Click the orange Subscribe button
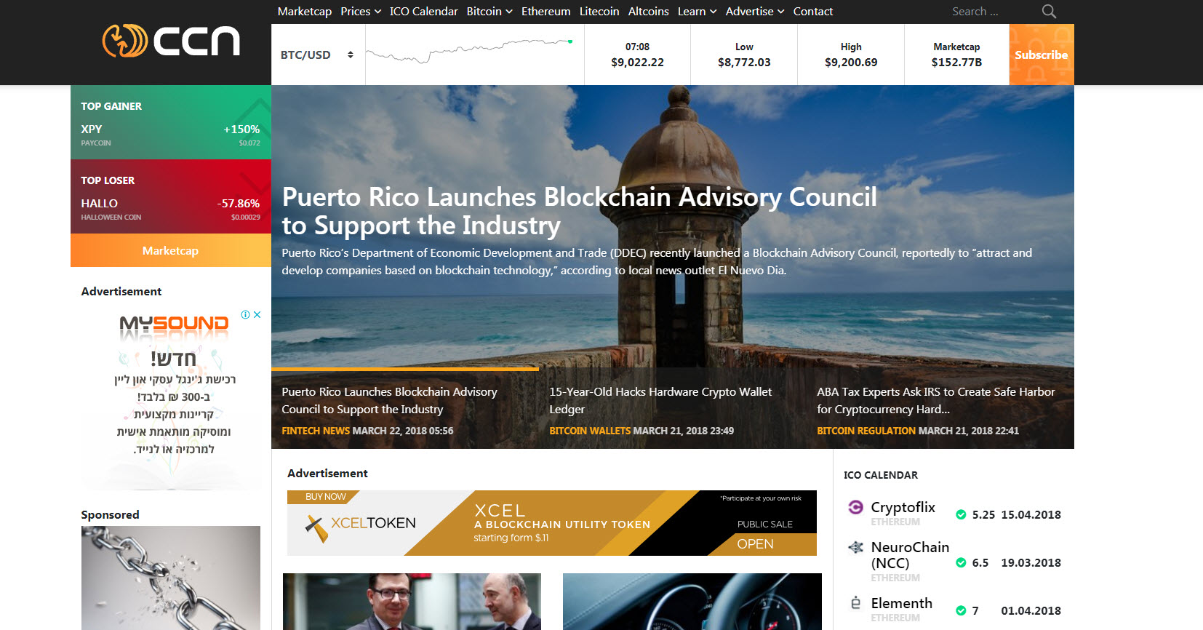The width and height of the screenshot is (1203, 630). point(1042,55)
